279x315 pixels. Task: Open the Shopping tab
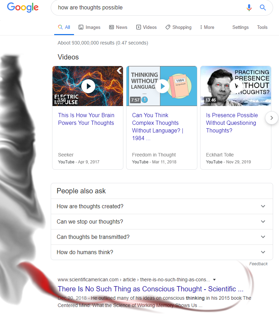[179, 27]
